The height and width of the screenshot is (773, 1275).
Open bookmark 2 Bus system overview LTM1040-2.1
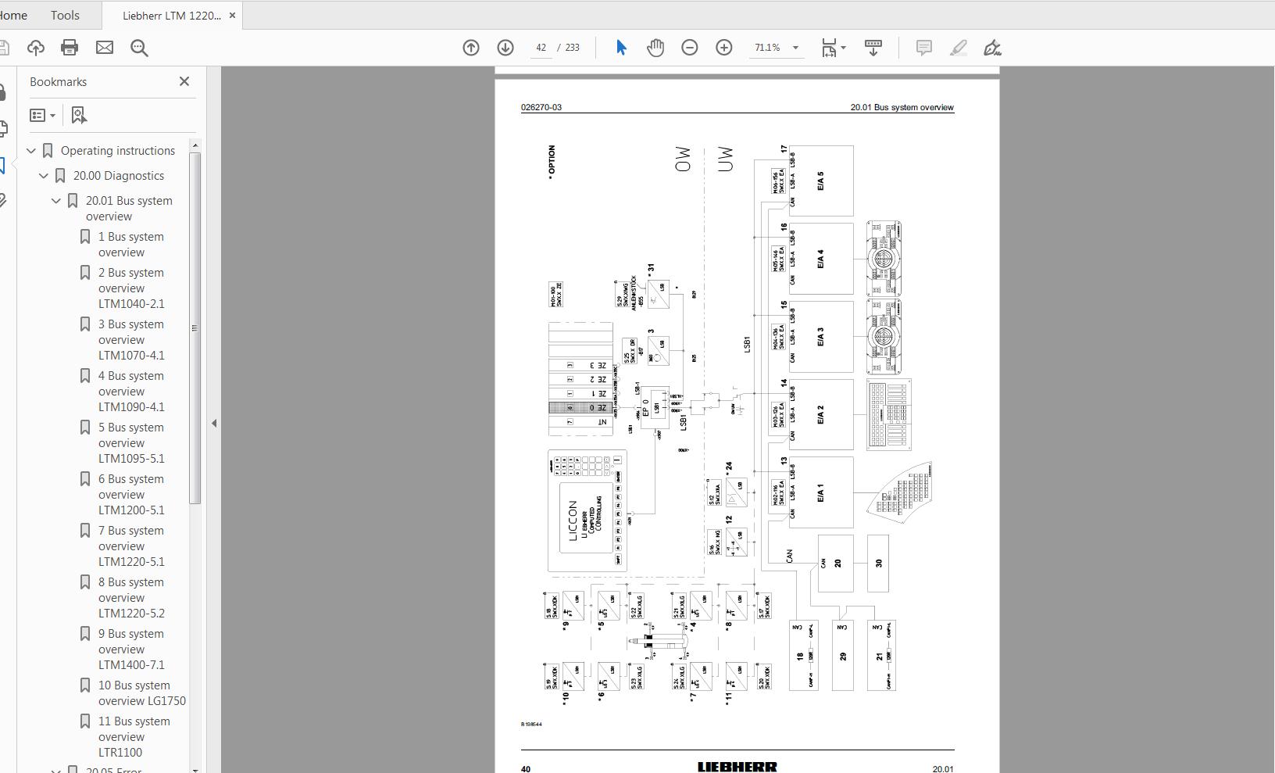pyautogui.click(x=131, y=288)
